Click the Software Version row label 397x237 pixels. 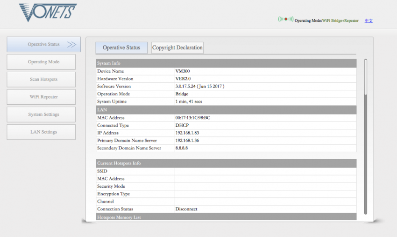tap(114, 86)
